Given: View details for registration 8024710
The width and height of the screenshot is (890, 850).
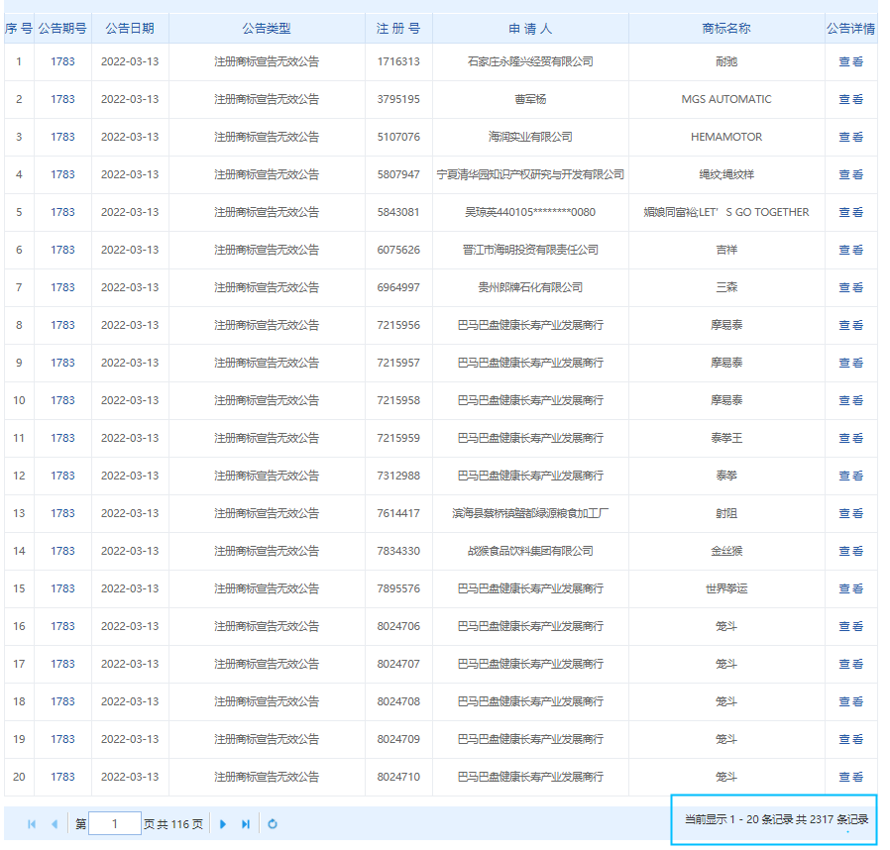Looking at the screenshot, I should click(850, 777).
